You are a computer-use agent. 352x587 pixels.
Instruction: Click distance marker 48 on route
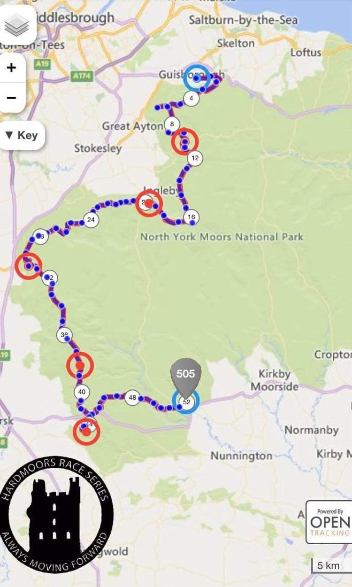pos(132,398)
